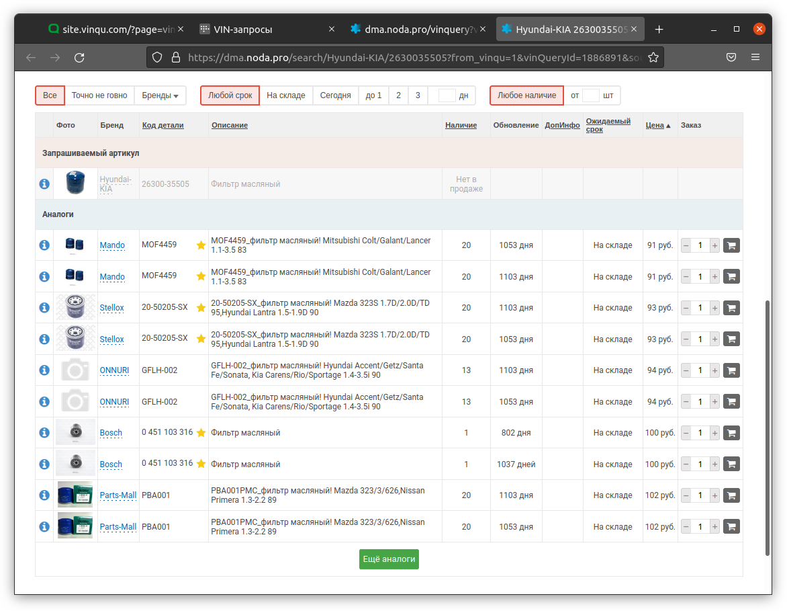The width and height of the screenshot is (787, 611).
Task: Click 'Ещё аналоги' green button
Action: click(x=389, y=559)
